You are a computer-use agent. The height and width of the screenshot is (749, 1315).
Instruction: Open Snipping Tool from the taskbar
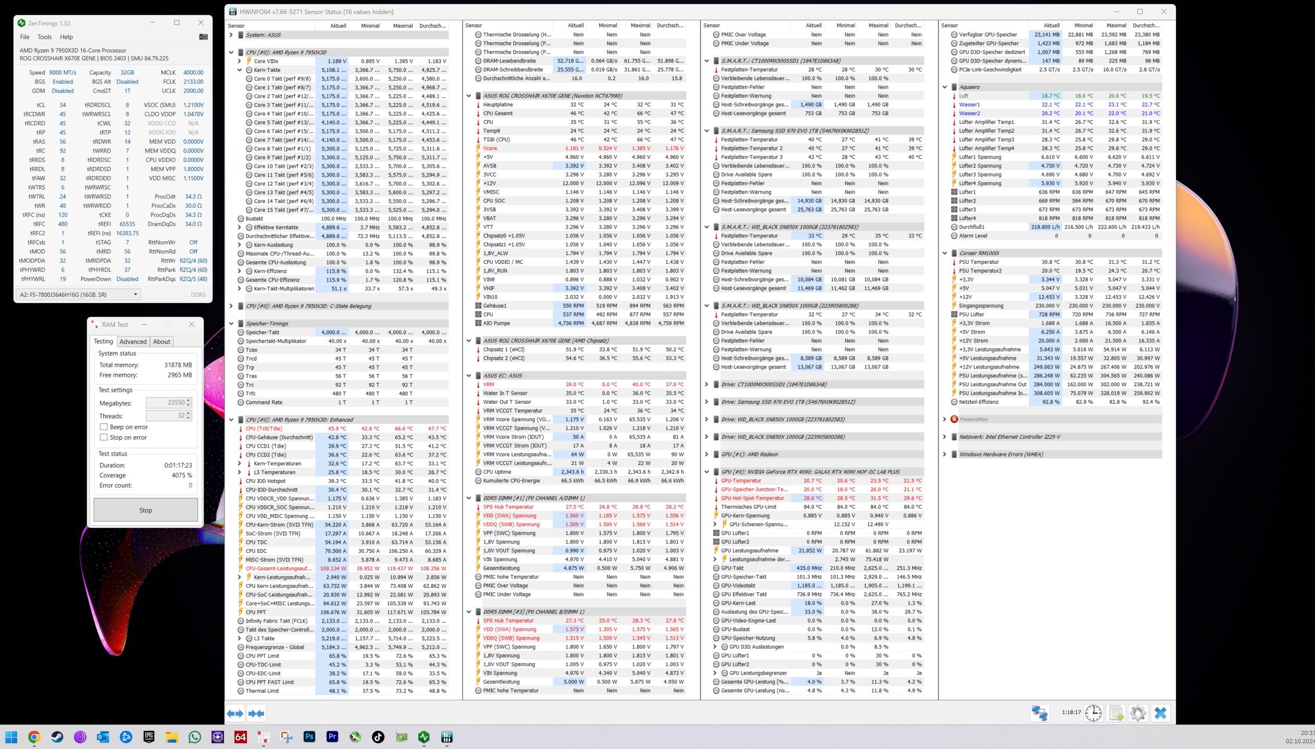[x=287, y=737]
